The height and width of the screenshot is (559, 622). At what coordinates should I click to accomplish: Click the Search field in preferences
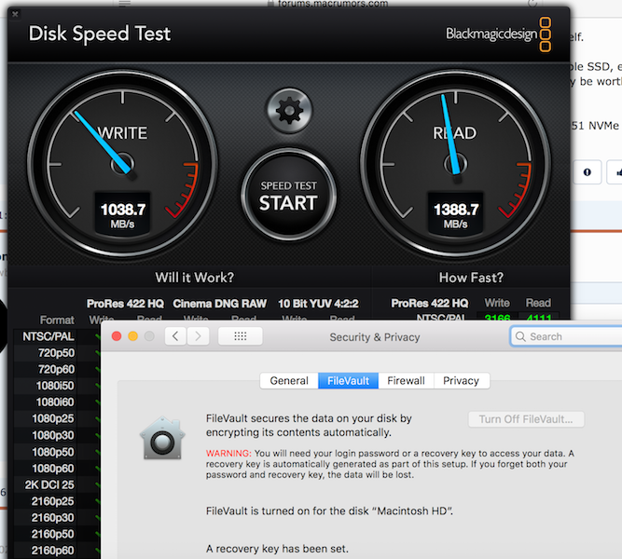click(567, 336)
